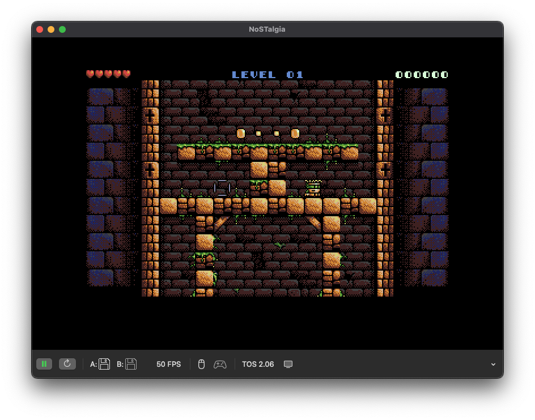The height and width of the screenshot is (420, 535).
Task: Open the TOS 2.06 version selector
Action: point(258,364)
